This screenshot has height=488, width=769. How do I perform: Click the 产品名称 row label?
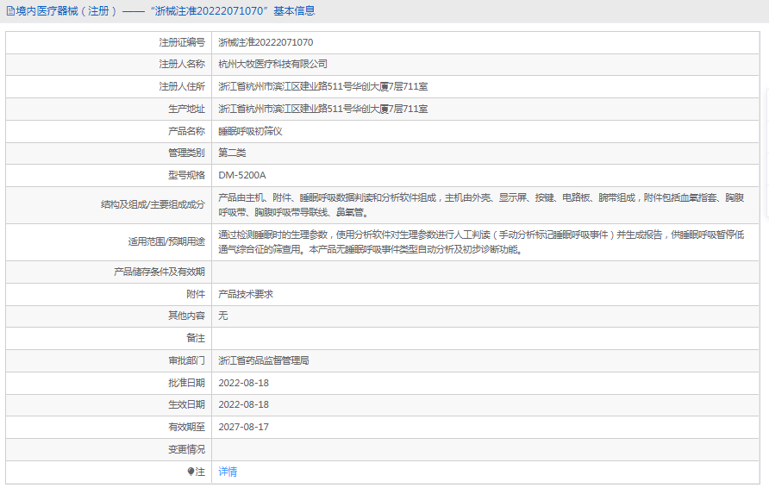coord(186,131)
